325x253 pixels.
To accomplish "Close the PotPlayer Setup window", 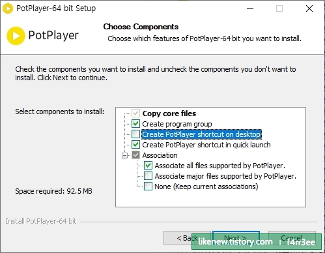I will (309, 8).
